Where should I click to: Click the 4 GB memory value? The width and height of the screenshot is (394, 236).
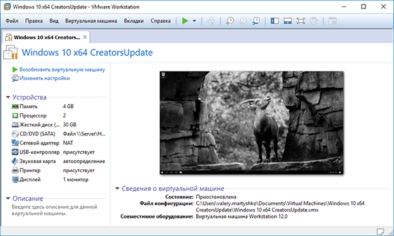68,106
